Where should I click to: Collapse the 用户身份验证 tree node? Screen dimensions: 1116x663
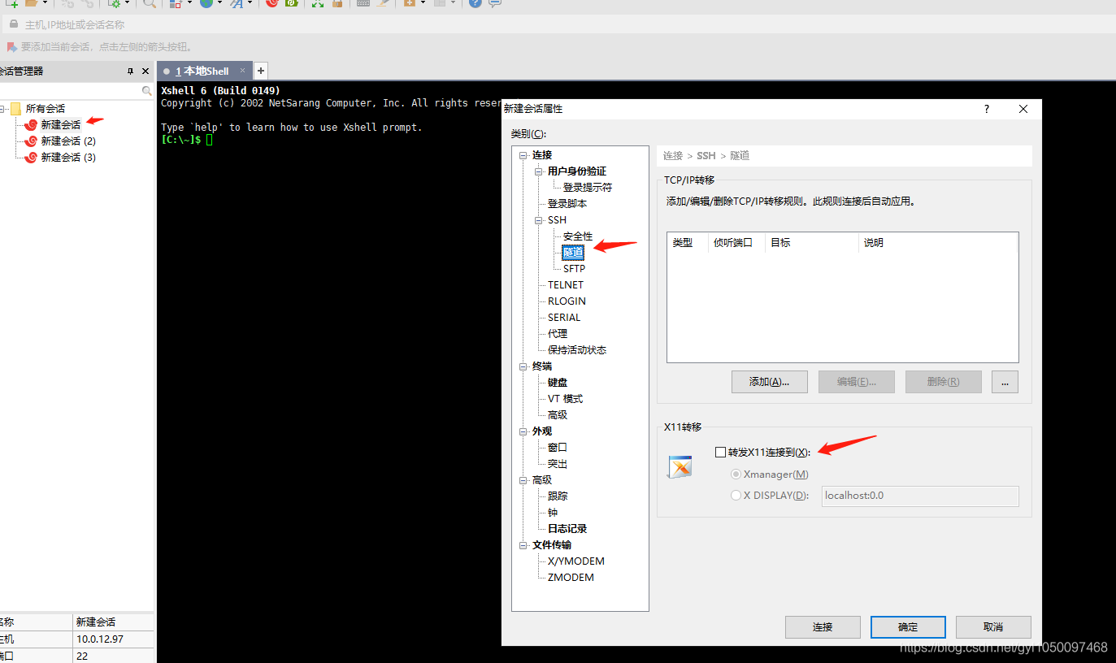(x=539, y=171)
